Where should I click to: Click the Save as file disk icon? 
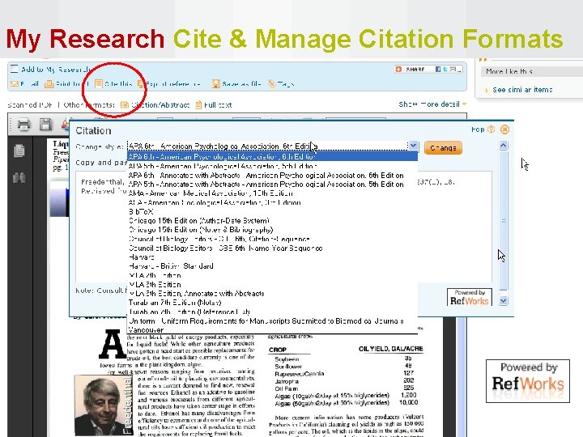215,84
